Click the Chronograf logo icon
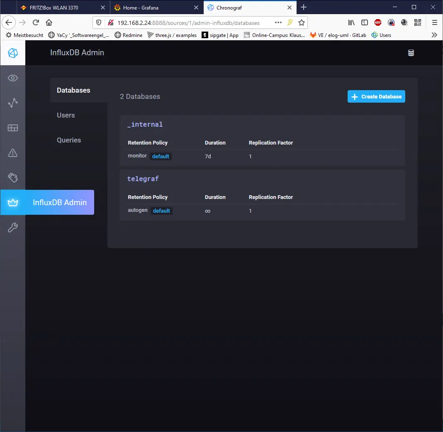 [x=12, y=53]
